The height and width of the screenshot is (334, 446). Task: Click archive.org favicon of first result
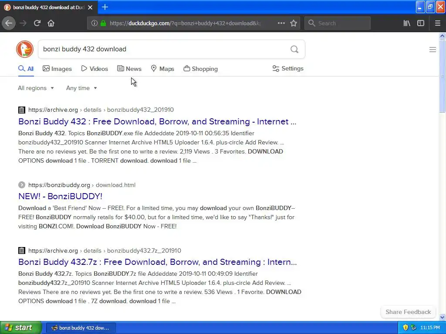point(22,110)
